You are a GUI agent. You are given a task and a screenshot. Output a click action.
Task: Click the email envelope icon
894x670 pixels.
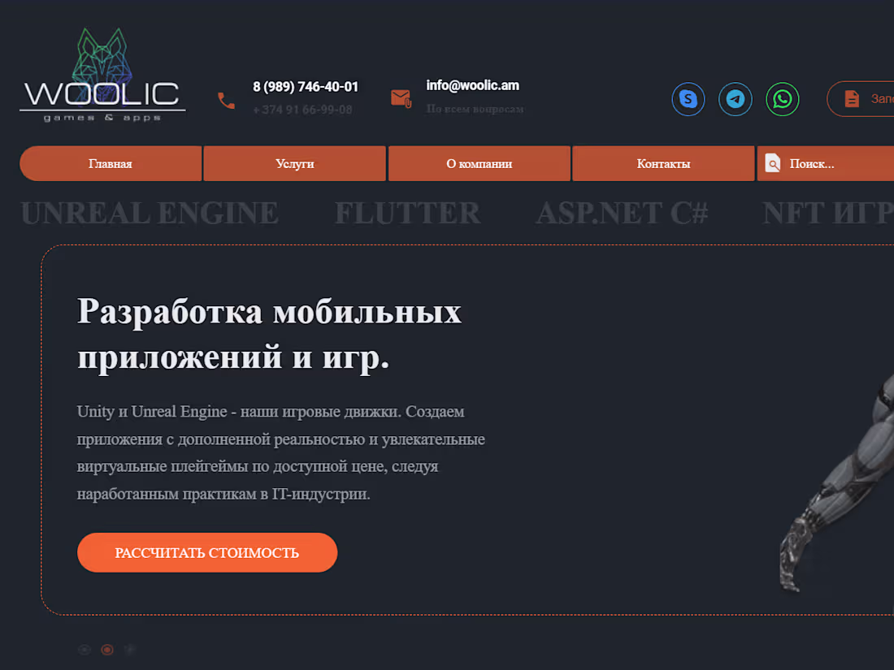400,97
